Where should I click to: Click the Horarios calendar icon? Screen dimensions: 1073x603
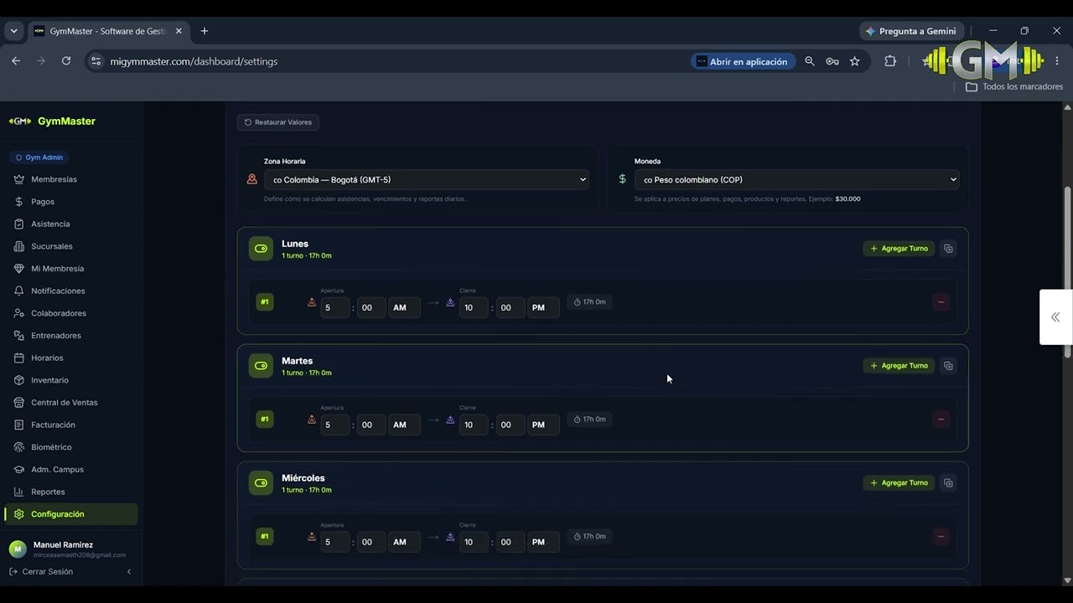tap(19, 358)
